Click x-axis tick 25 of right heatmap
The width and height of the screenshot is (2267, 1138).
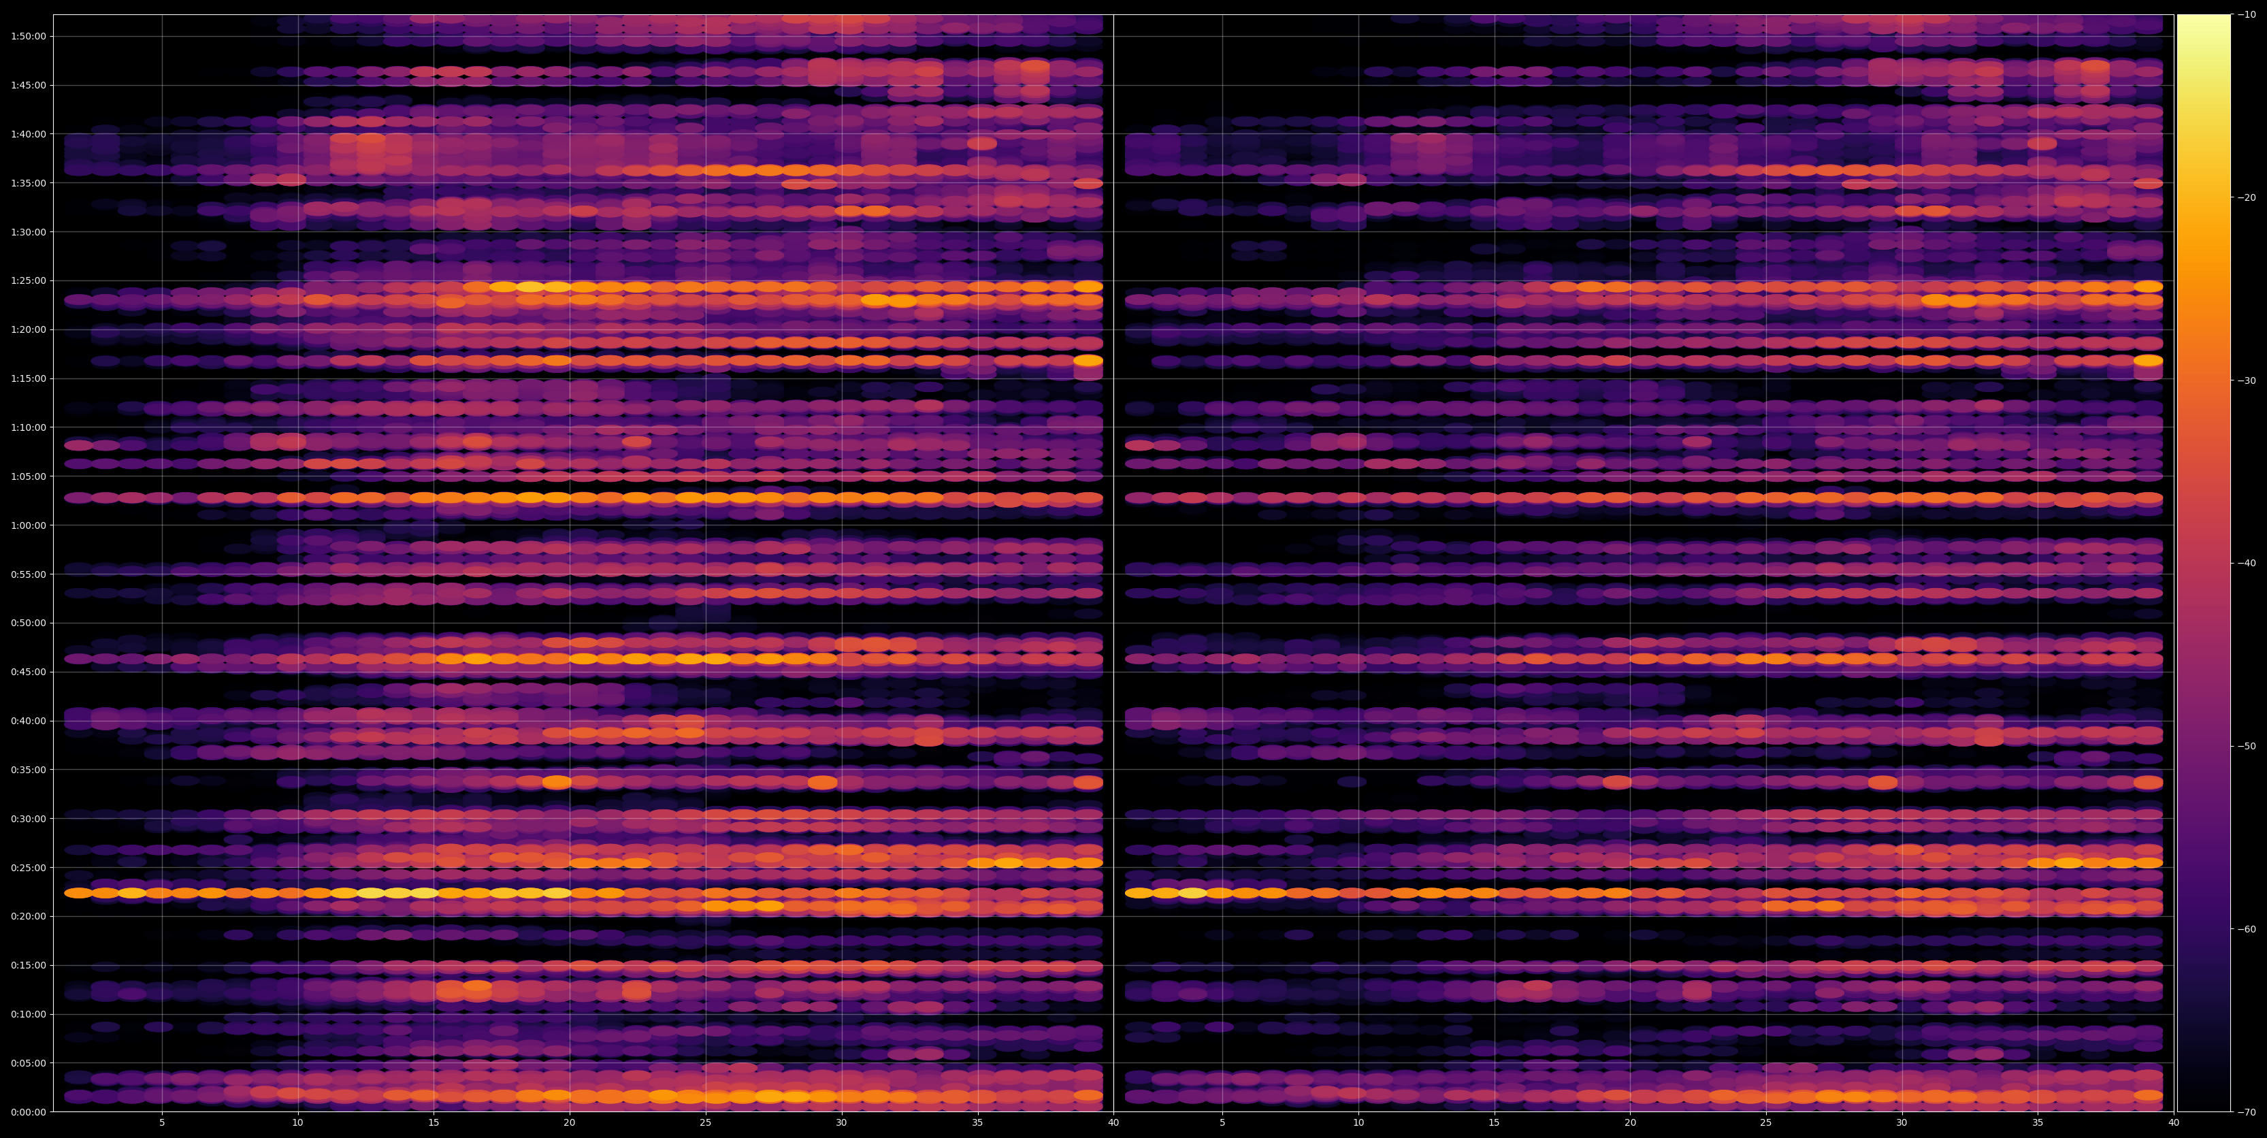point(1766,1123)
